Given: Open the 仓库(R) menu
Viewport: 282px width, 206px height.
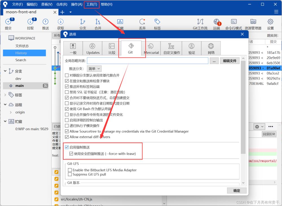Looking at the screenshot, I should 62,4.
